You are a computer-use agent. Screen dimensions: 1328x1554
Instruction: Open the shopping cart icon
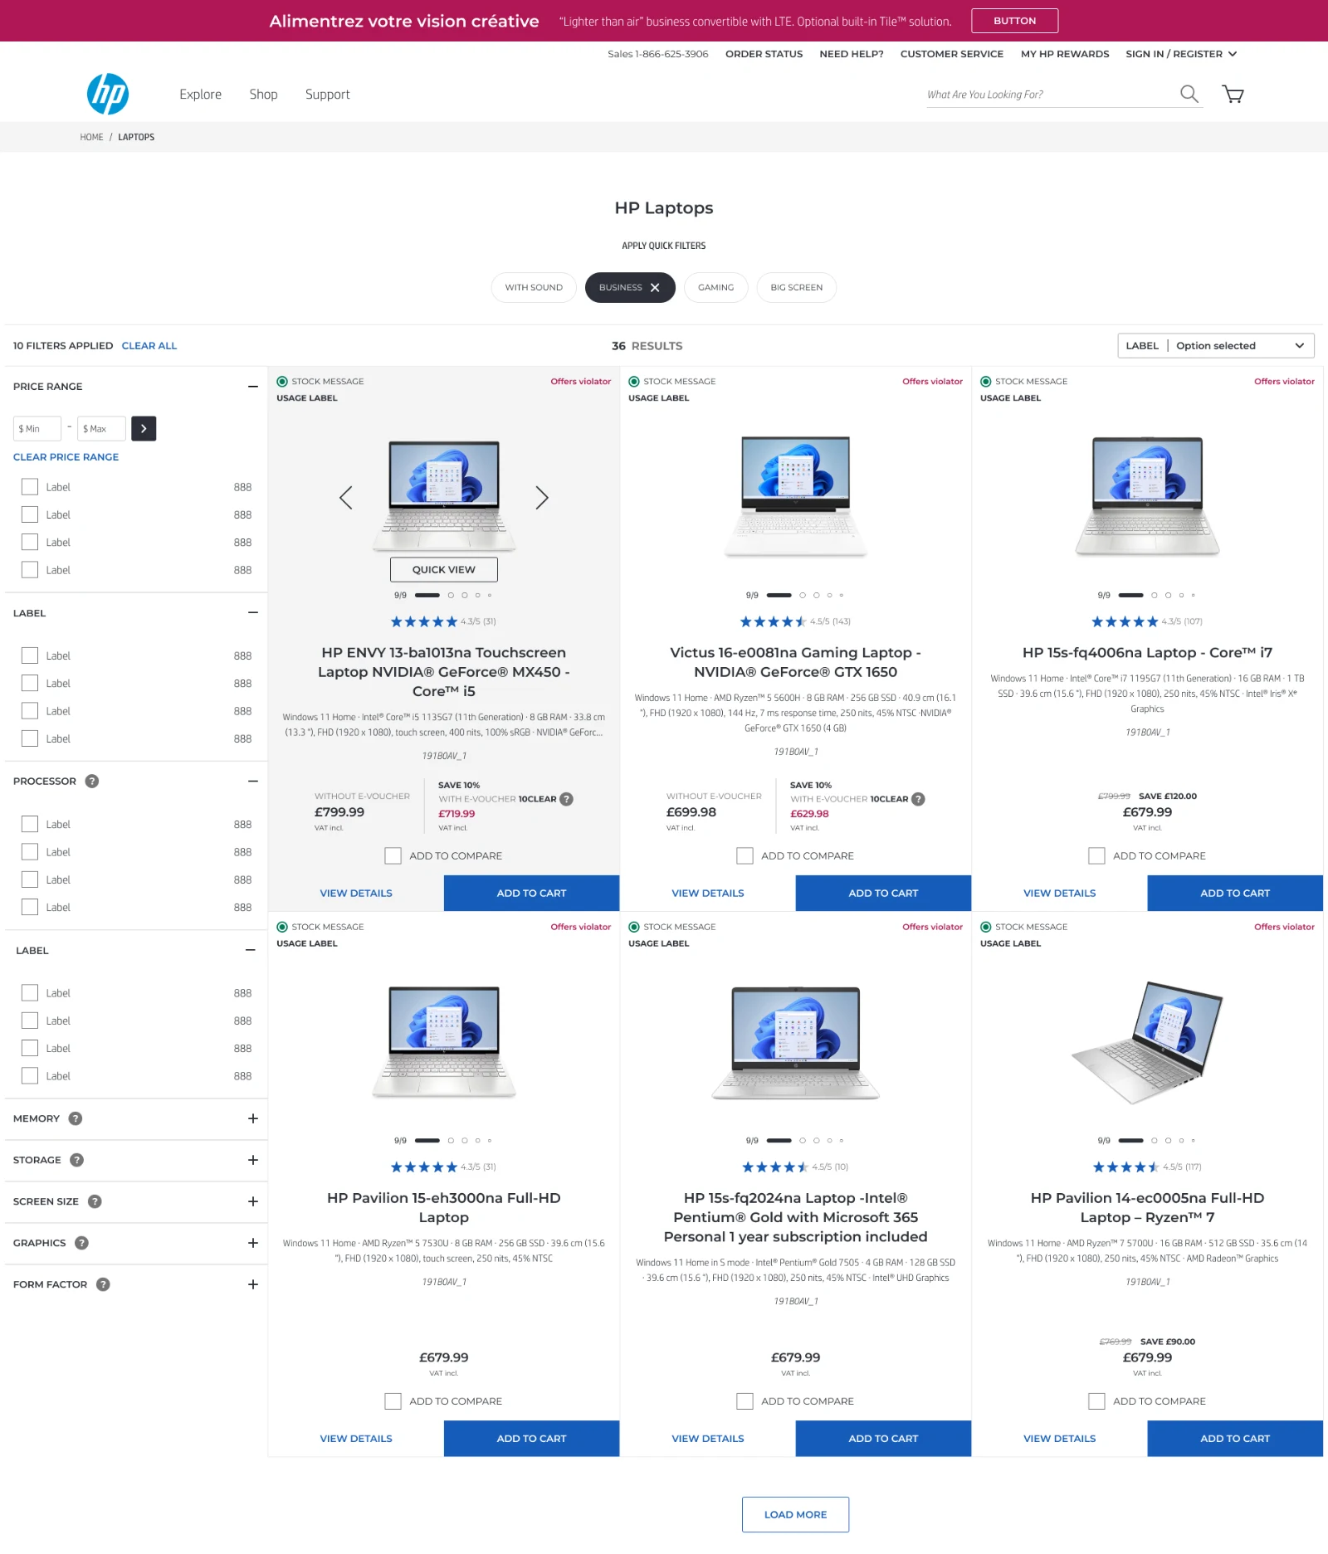[x=1233, y=94]
